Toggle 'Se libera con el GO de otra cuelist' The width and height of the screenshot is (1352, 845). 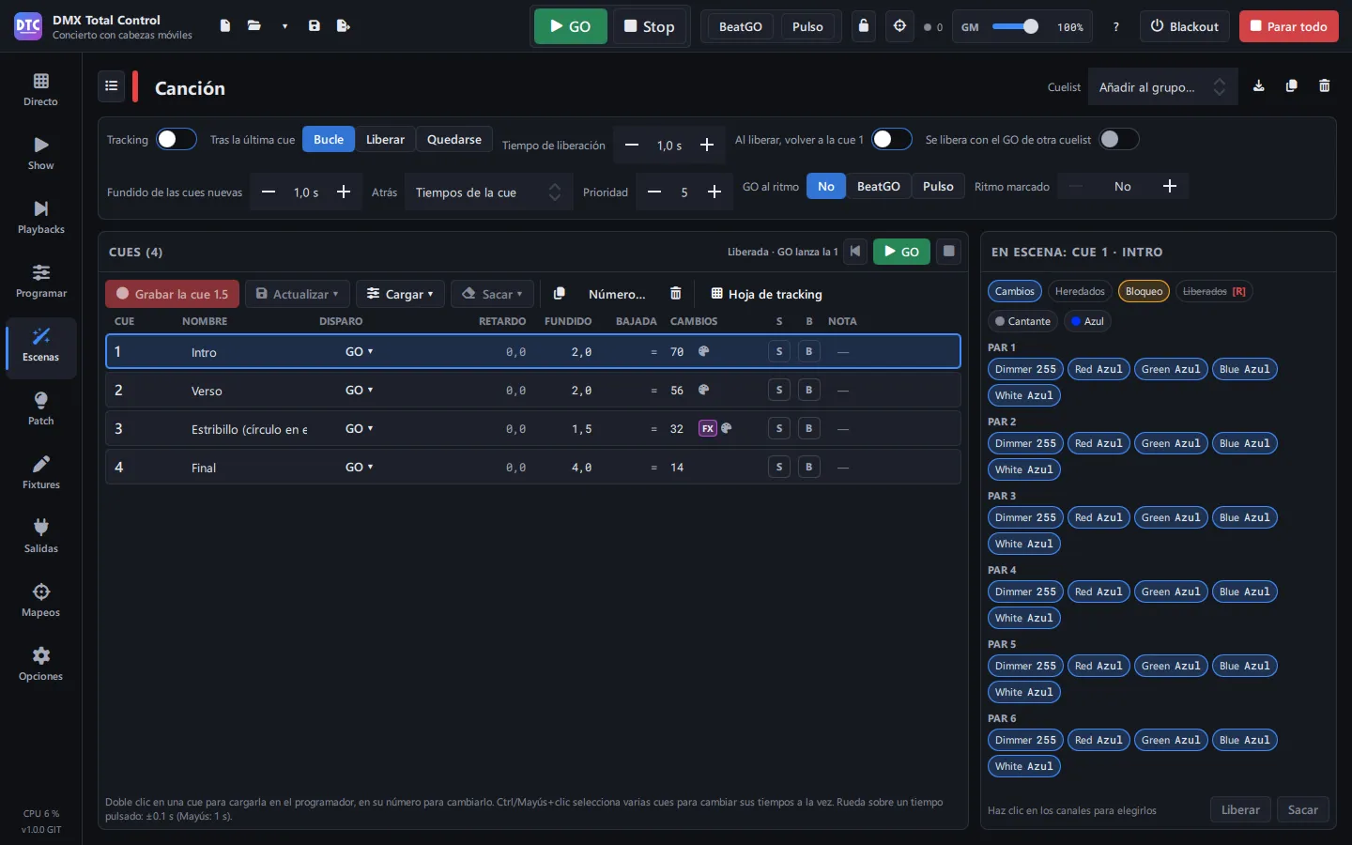tap(1119, 139)
